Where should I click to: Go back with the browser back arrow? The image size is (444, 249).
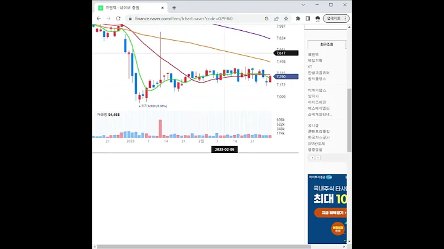[99, 18]
